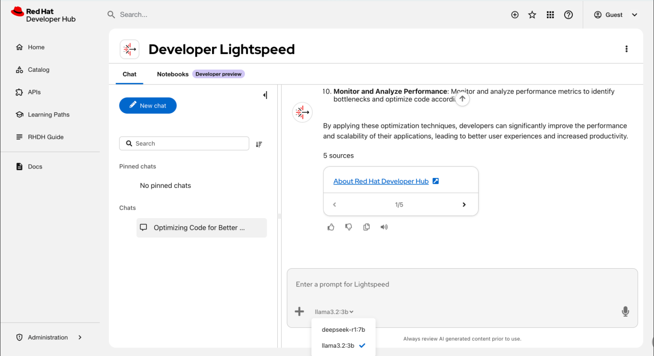
Task: Give thumbs down to response
Action: point(348,227)
